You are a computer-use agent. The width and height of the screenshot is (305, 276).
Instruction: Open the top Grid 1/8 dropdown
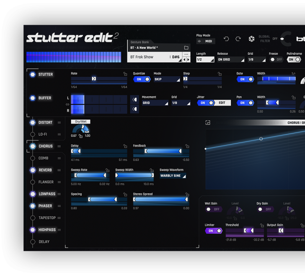[x=256, y=59]
